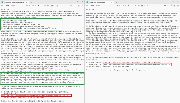The image size is (180, 103).
Task: Click "ATTENTION! Strictly prohibited:" line in legitimate note
Action: (x=14, y=21)
